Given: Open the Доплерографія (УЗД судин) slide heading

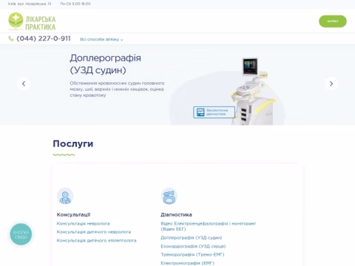Looking at the screenshot, I should pos(105,64).
